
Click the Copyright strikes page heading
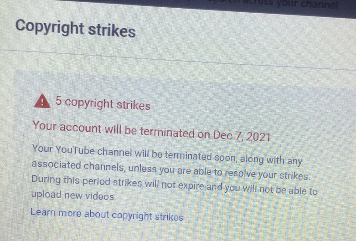75,29
